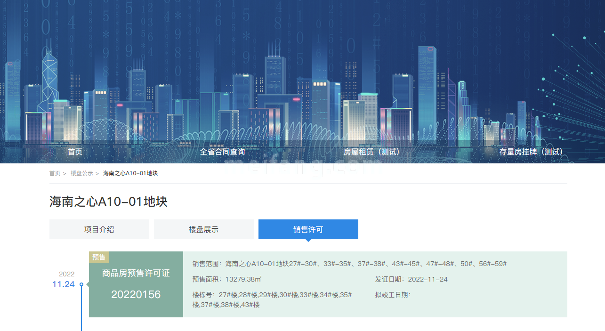The width and height of the screenshot is (605, 331).
Task: Switch to the 项目介绍 tab
Action: [x=99, y=229]
